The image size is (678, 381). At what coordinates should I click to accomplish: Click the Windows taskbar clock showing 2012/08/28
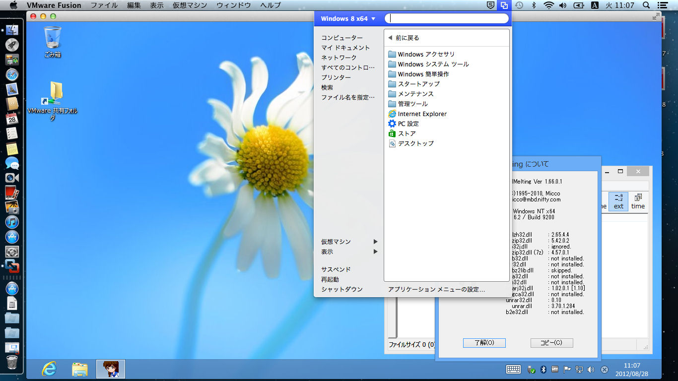[x=632, y=369]
